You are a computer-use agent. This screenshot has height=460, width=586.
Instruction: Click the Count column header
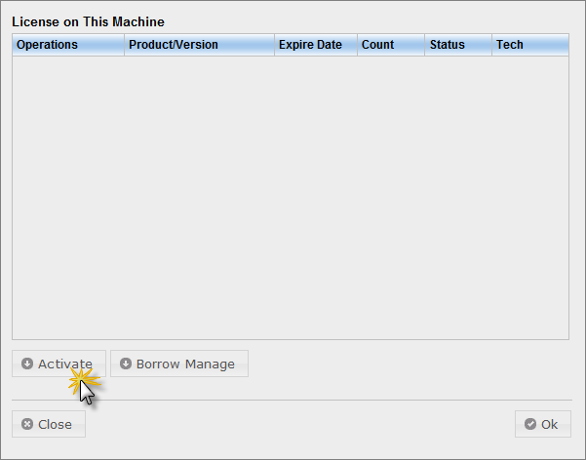378,45
